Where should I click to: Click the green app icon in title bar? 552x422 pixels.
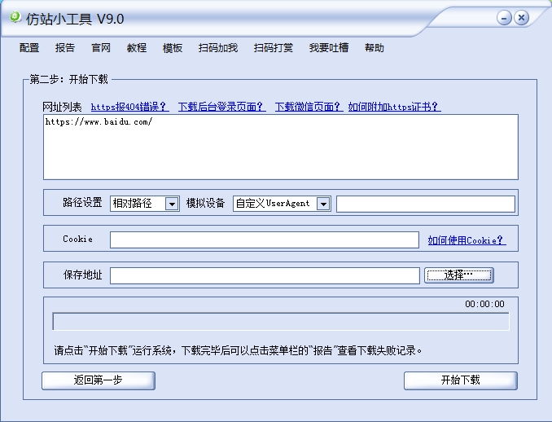coord(15,16)
